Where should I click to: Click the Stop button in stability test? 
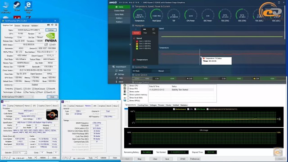[139, 159]
